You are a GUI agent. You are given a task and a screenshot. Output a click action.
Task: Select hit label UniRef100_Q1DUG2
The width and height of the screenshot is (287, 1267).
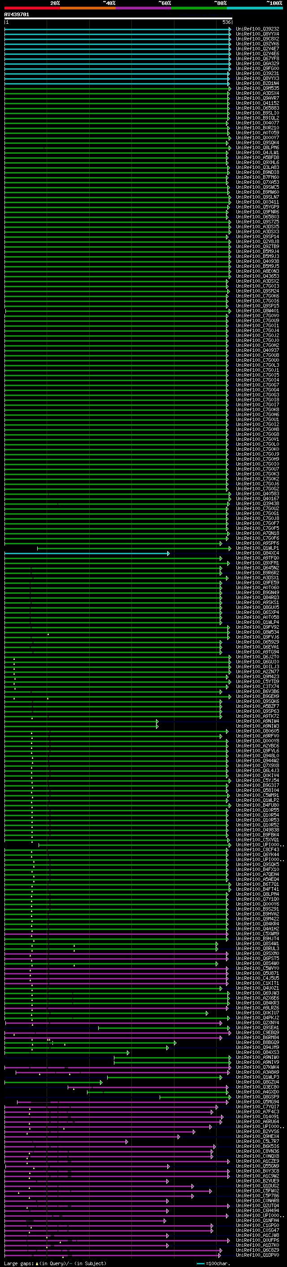257,1186
